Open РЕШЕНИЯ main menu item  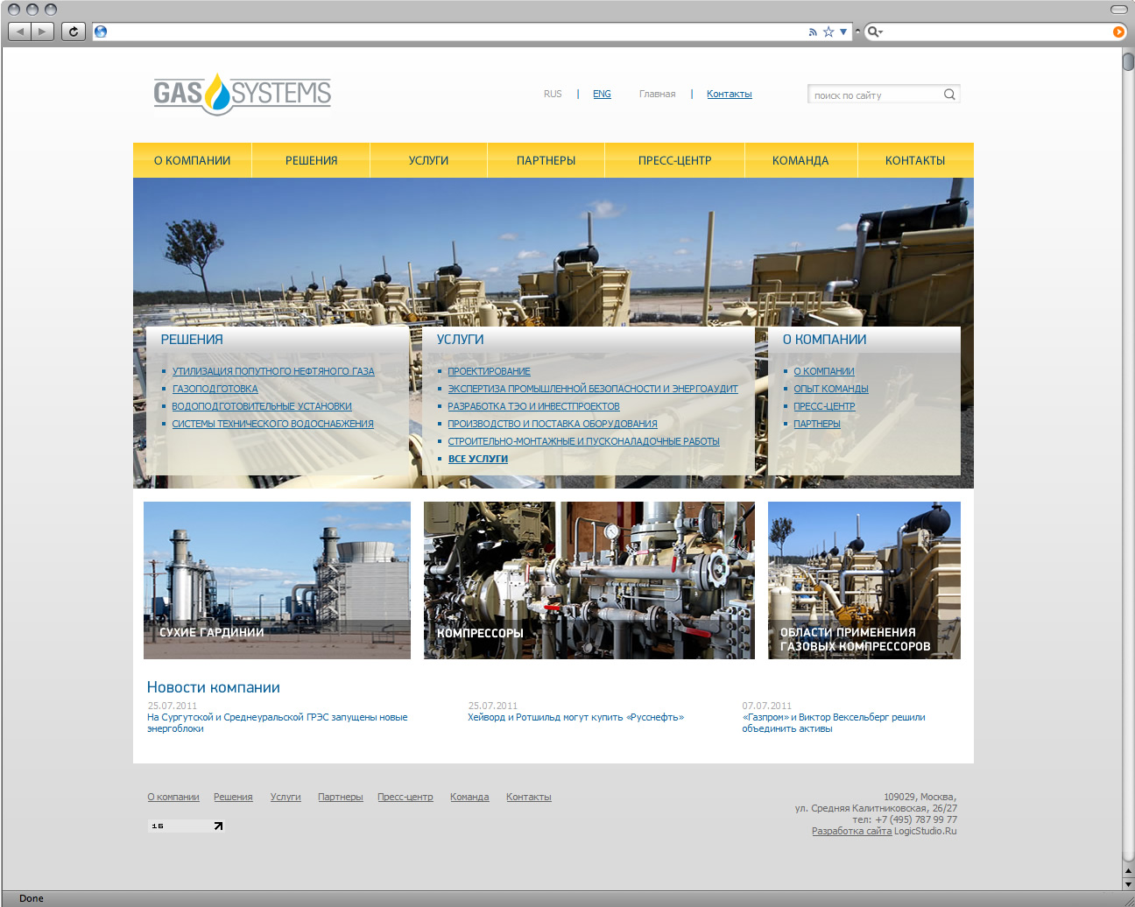pyautogui.click(x=311, y=160)
